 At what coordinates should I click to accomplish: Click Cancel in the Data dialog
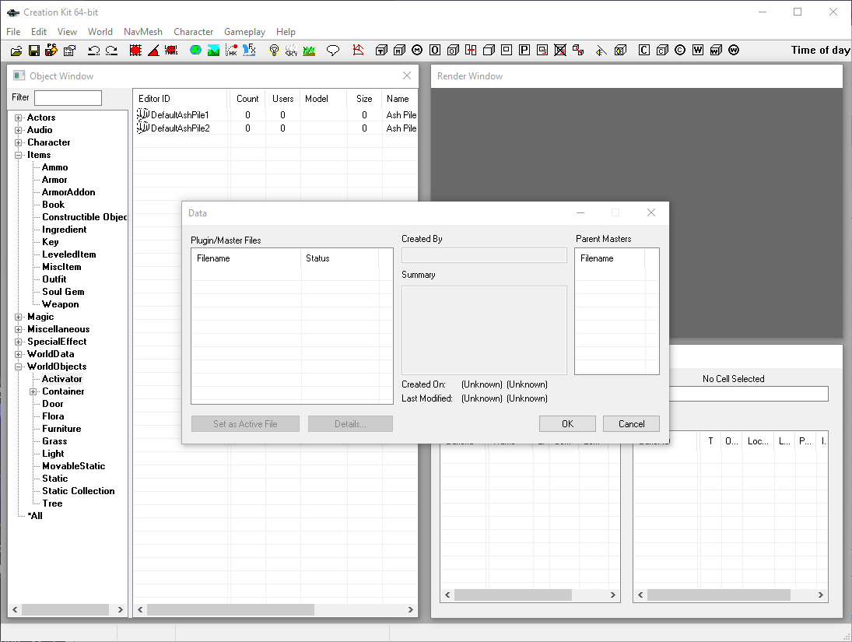631,424
